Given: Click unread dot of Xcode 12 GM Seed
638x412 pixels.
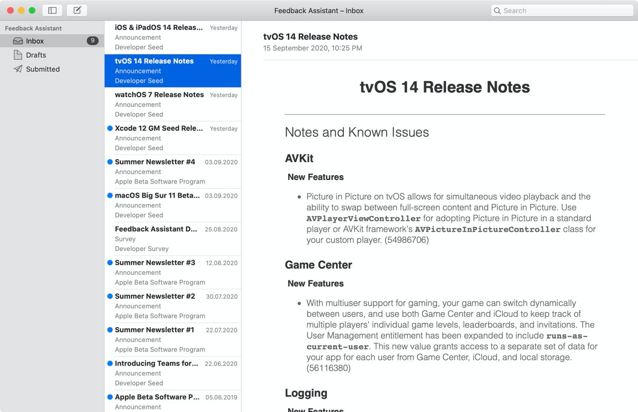Looking at the screenshot, I should point(110,128).
